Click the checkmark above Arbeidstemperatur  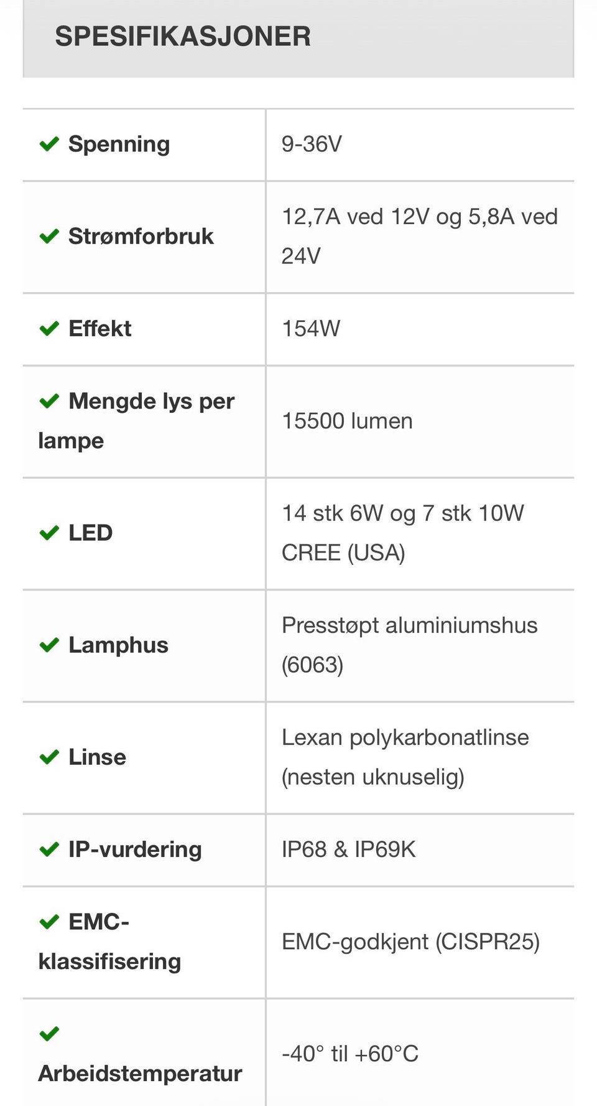[x=49, y=1034]
